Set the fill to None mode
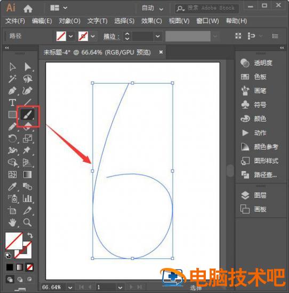Screen dimensions: 289x293 pyautogui.click(x=29, y=267)
